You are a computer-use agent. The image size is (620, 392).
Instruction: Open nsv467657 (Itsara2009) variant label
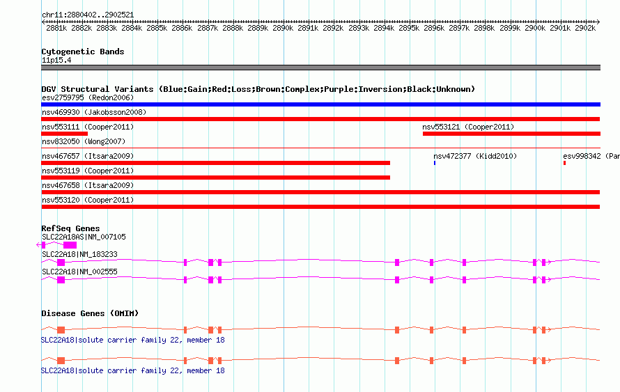88,156
